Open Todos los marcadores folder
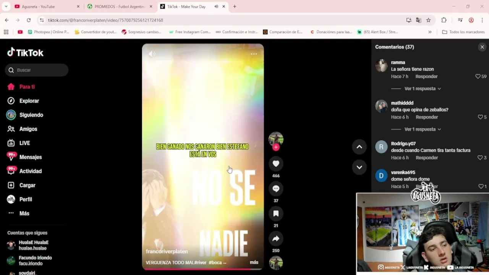 pos(463,32)
